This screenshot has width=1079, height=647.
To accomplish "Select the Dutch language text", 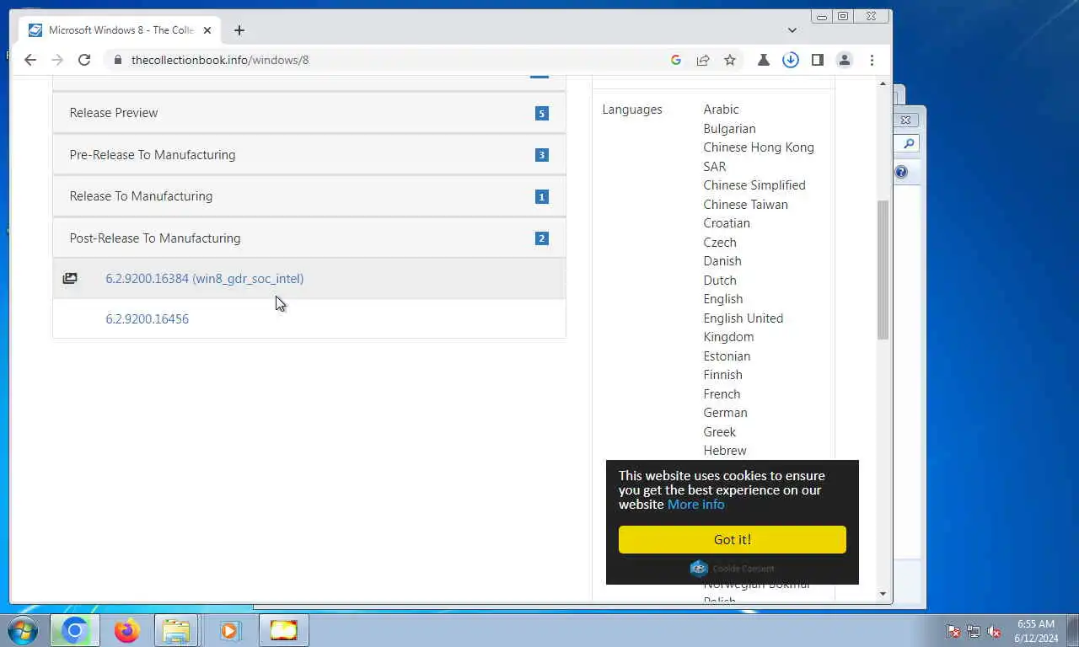I will click(720, 281).
